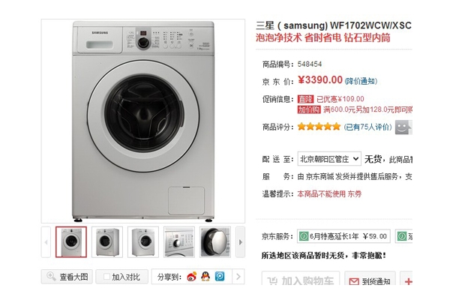450x300 pixels.
Task: Show next thumbnails with right arrow
Action: (x=241, y=242)
